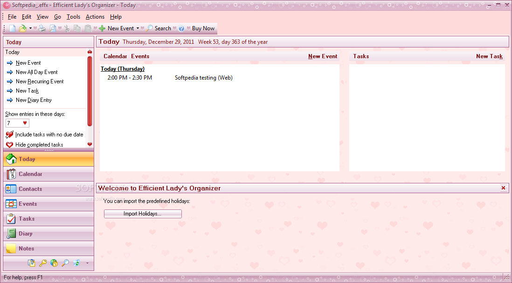Image resolution: width=512 pixels, height=283 pixels.
Task: Click the globe with padlock icon
Action: click(x=54, y=263)
